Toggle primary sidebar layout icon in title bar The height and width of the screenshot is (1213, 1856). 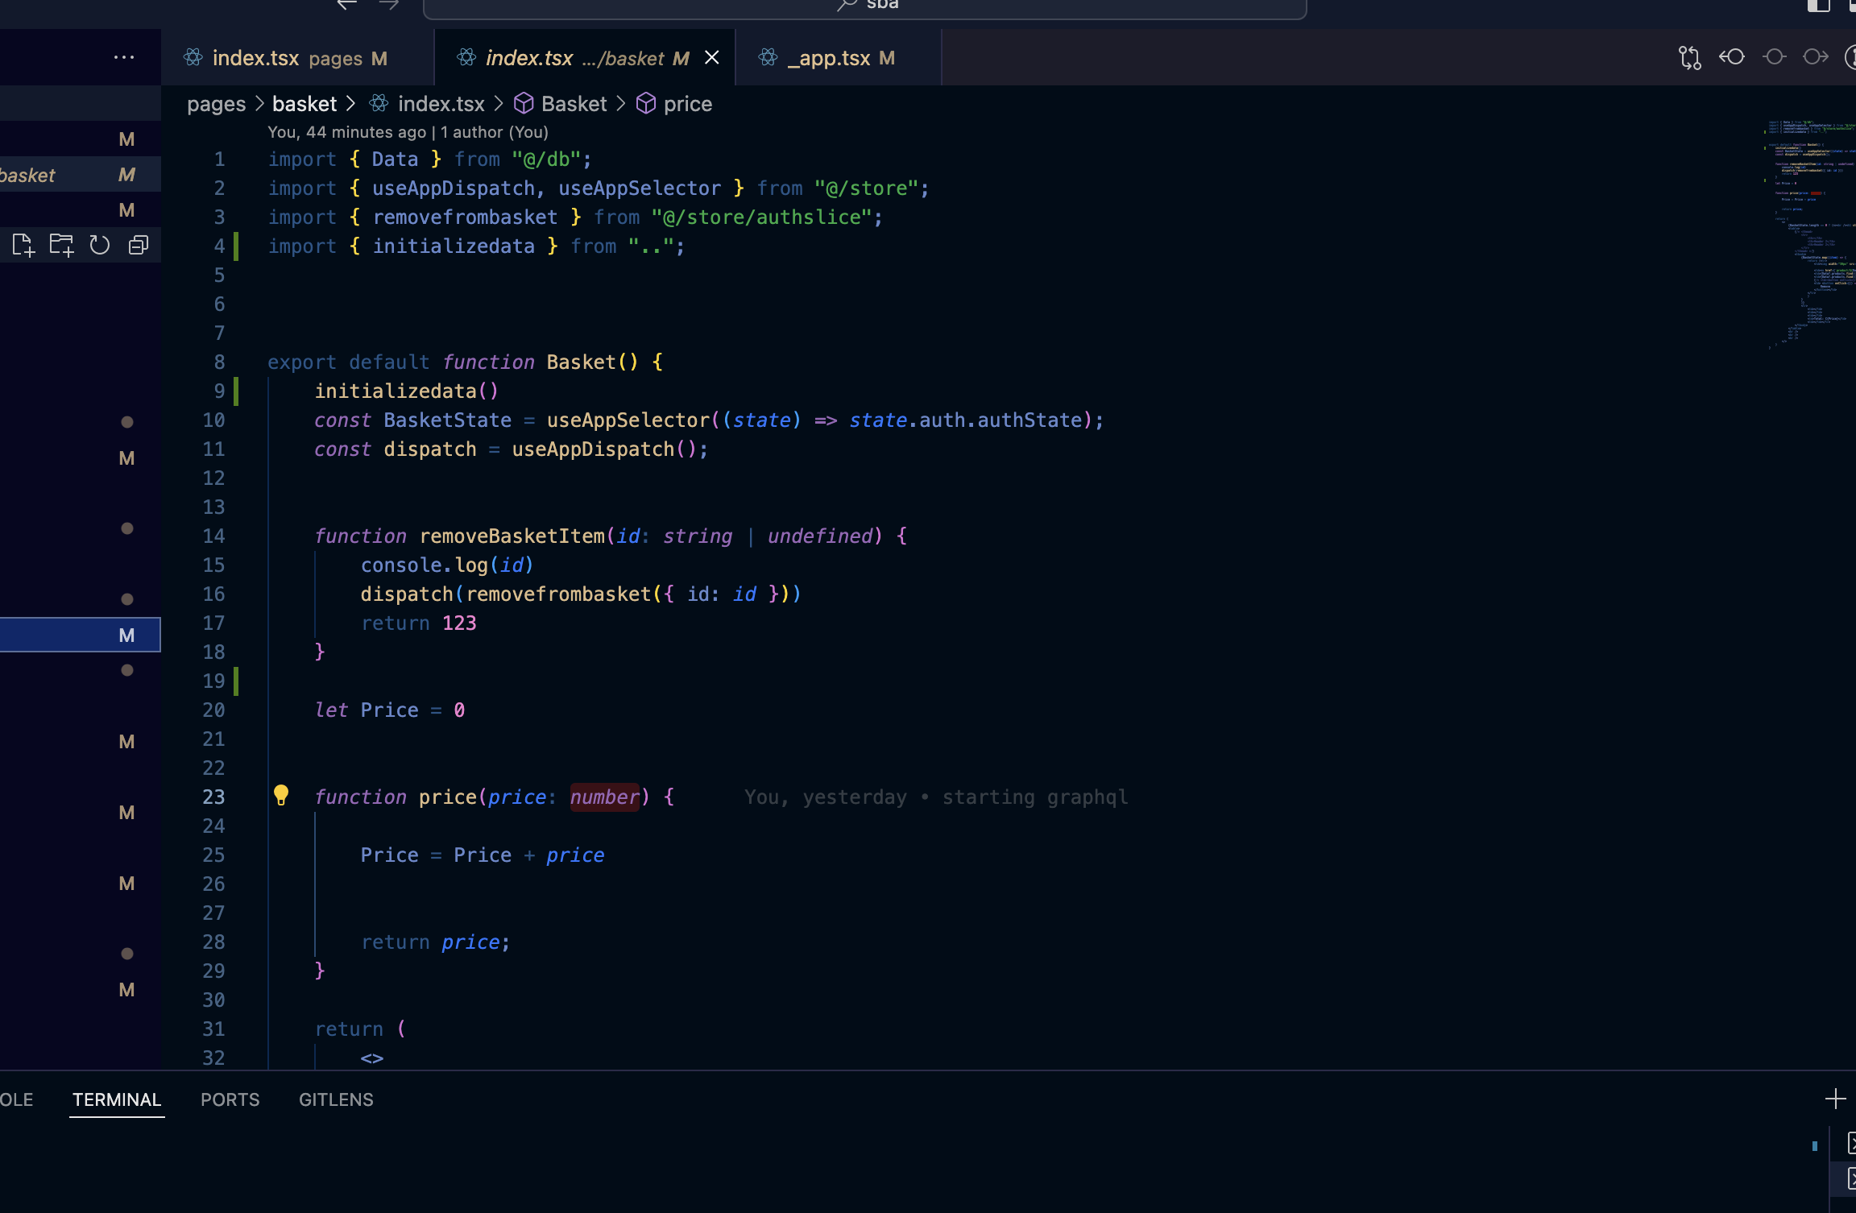pos(1818,6)
